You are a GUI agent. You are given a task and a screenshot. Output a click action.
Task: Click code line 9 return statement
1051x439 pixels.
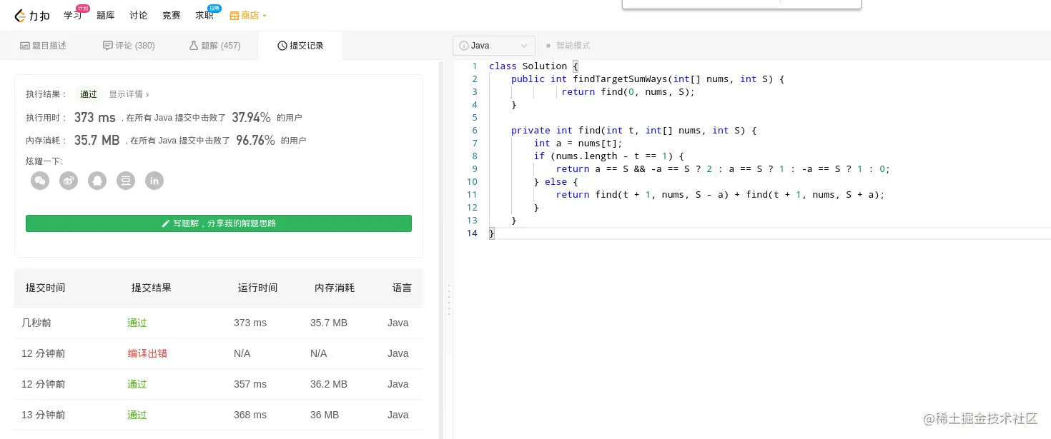(x=723, y=169)
